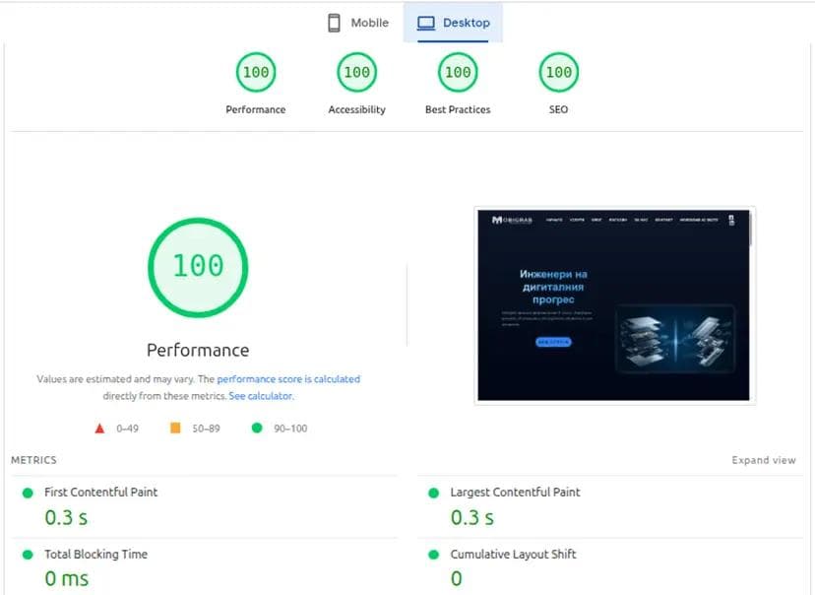Click the '0 ms' blocking time value
Screen dimensions: 815x595
click(x=67, y=578)
